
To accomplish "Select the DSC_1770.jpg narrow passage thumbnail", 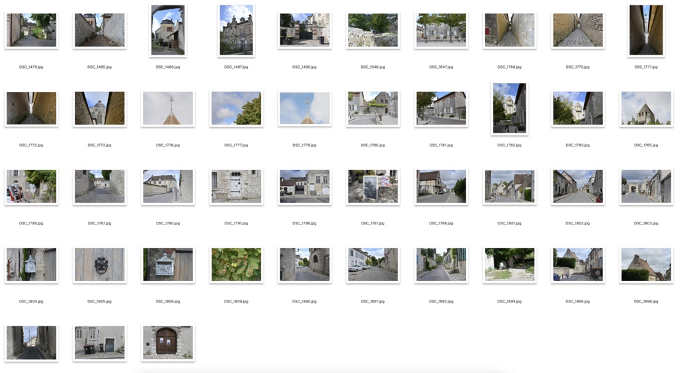I will (x=577, y=30).
